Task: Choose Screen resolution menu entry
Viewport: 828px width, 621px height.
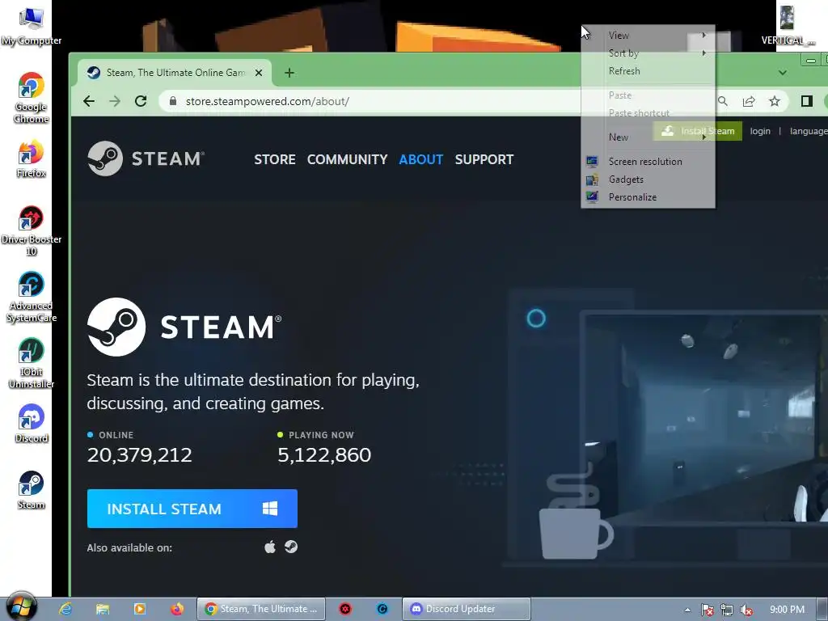Action: 648,162
